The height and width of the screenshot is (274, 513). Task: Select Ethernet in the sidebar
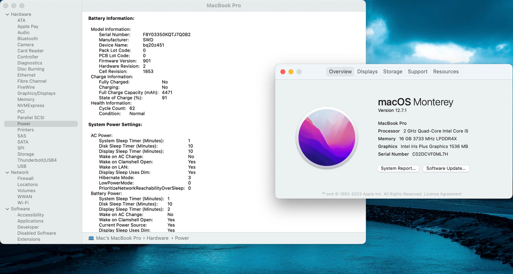pyautogui.click(x=27, y=75)
